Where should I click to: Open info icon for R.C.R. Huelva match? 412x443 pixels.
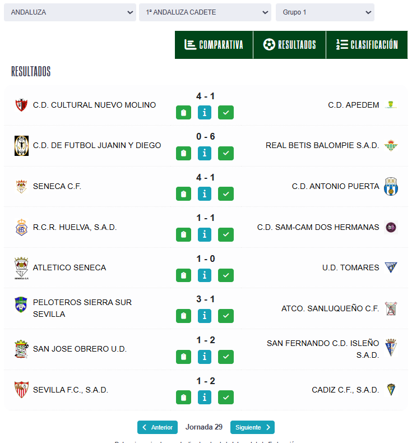[205, 234]
